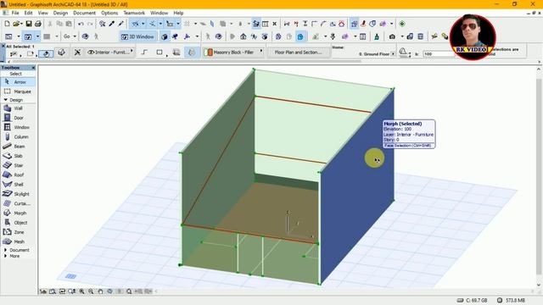Open the Teamwork menu
Viewport: 543px width, 305px height.
coord(134,13)
